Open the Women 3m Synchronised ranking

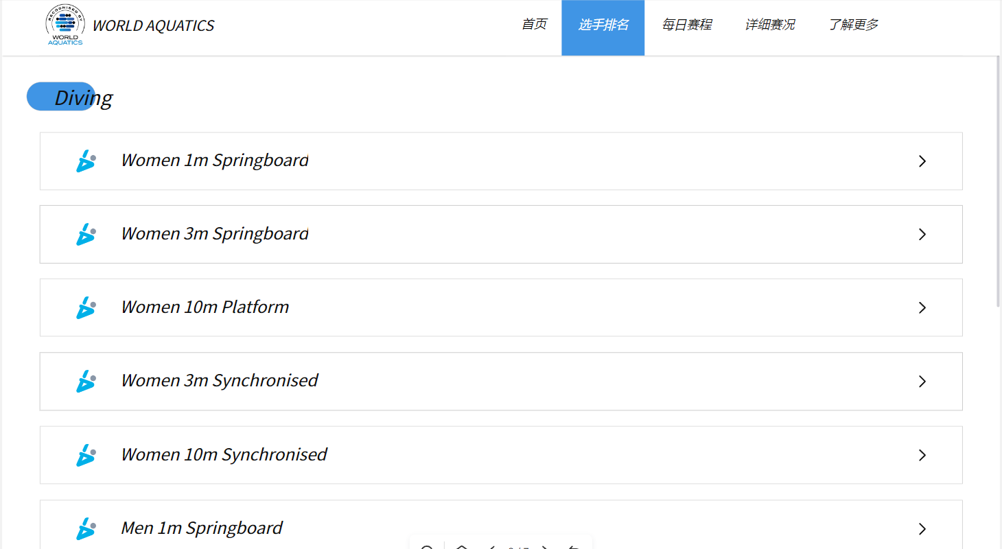click(x=501, y=382)
